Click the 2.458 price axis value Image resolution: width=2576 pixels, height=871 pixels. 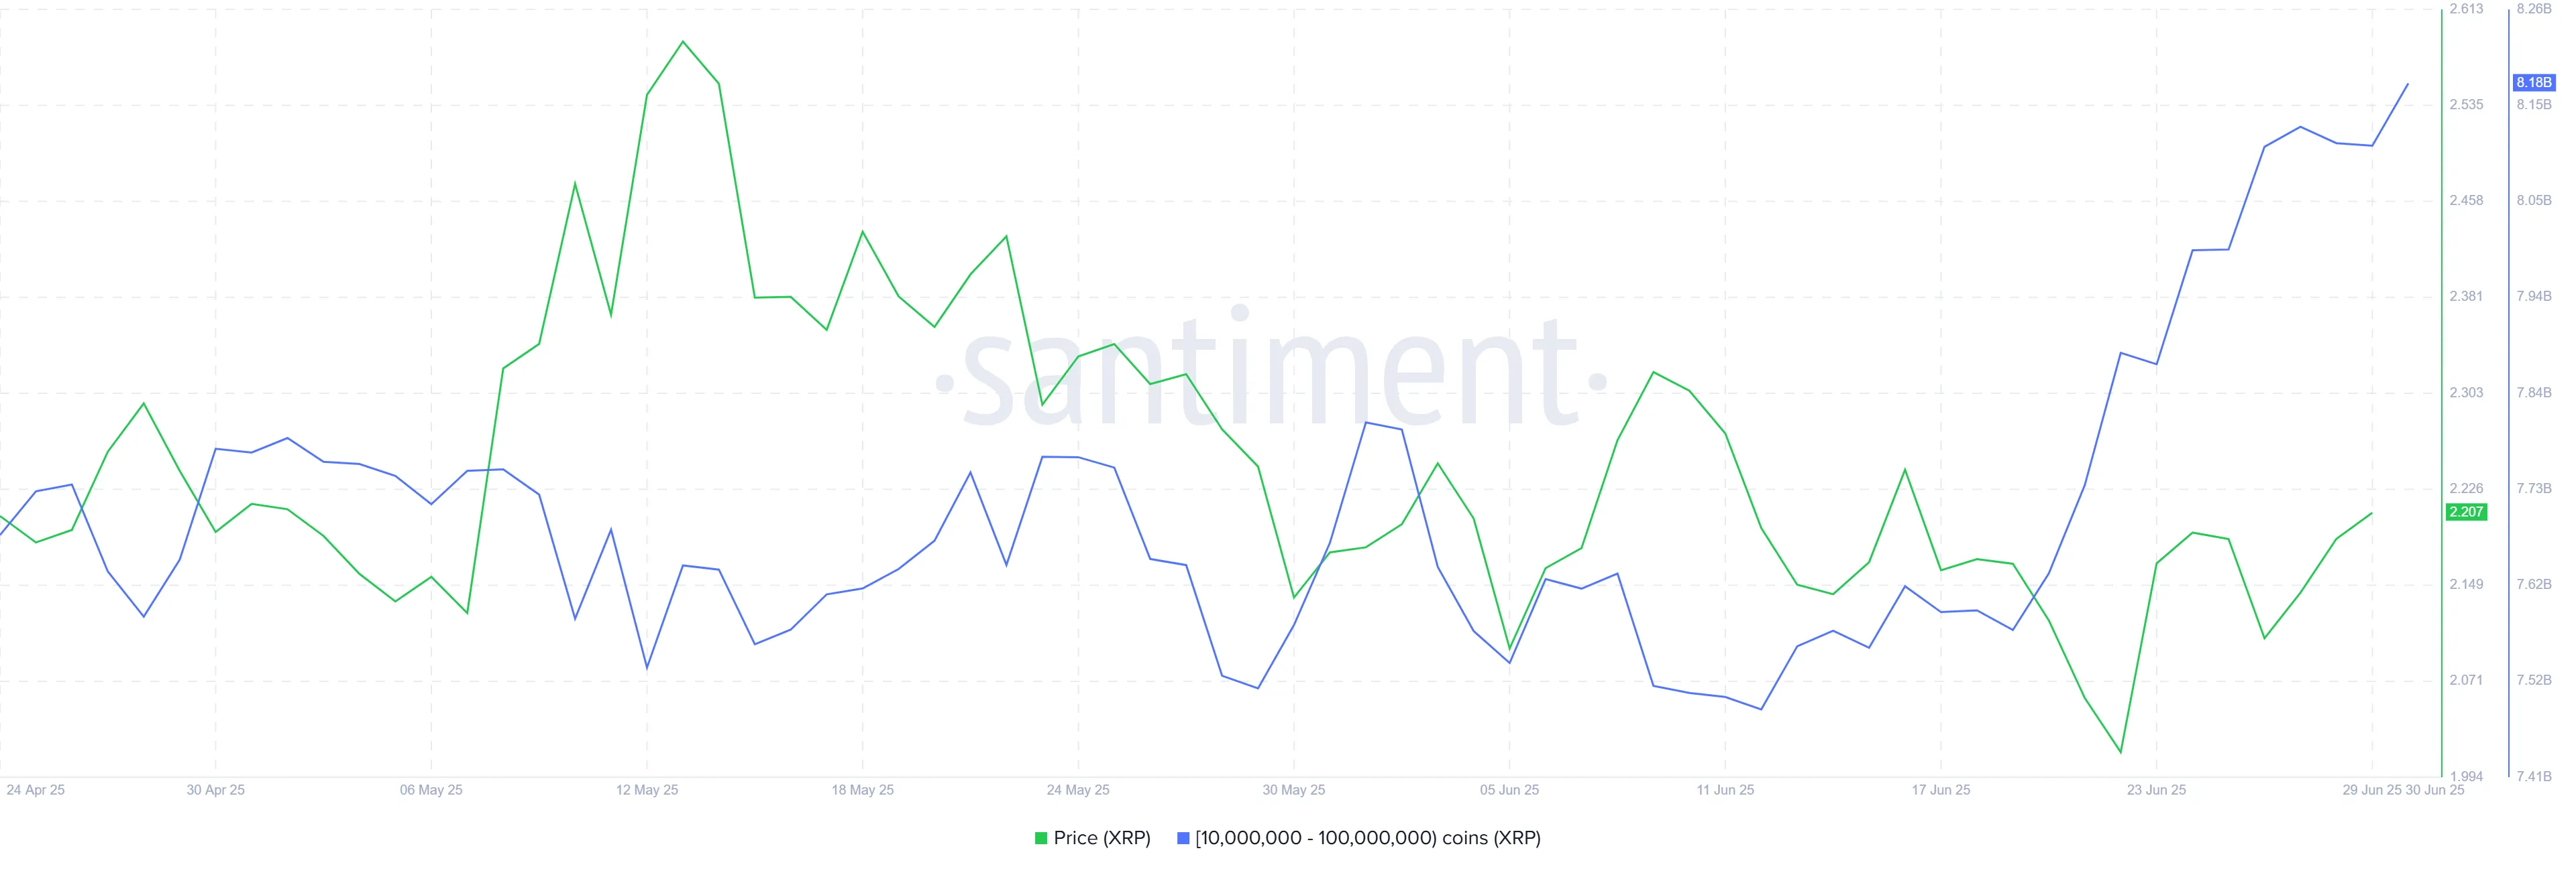(2466, 201)
